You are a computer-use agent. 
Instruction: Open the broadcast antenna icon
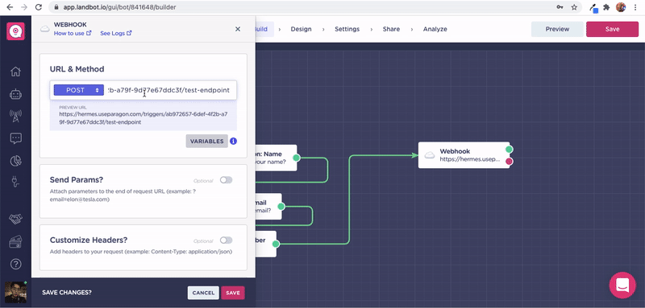(x=15, y=116)
